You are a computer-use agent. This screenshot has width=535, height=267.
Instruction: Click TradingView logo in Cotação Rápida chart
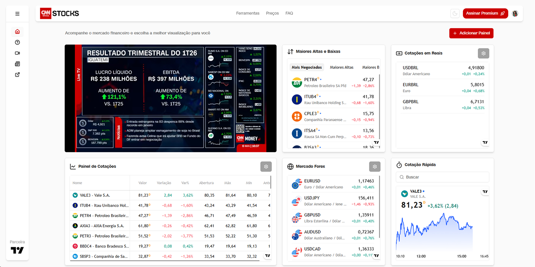tap(485, 192)
